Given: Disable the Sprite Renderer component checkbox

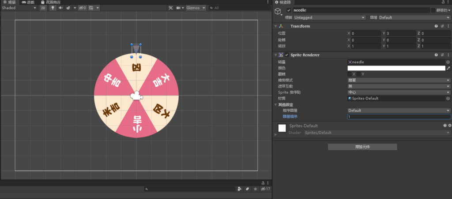Looking at the screenshot, I should point(287,55).
